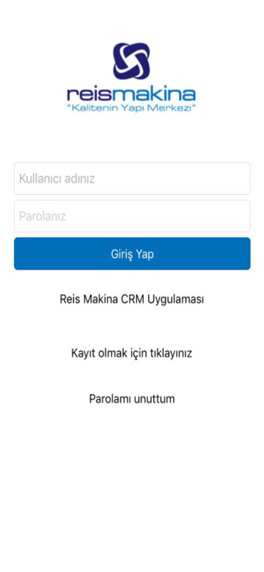Select the username placeholder text
This screenshot has height=572, width=264.
coord(57,179)
